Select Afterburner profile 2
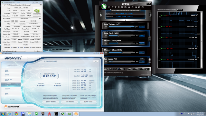Image resolution: width=206 pixels, height=116 pixels. click(111, 69)
